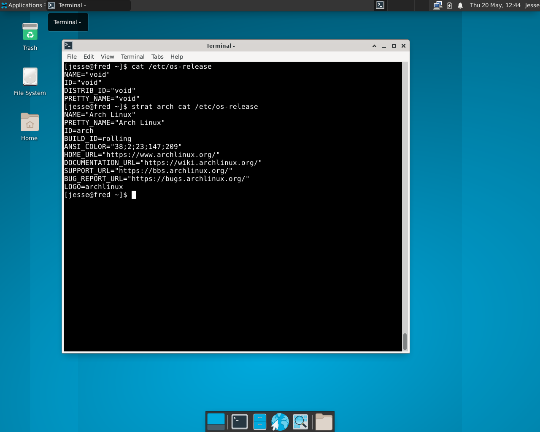
Task: Select the File System desktop icon
Action: [x=30, y=81]
